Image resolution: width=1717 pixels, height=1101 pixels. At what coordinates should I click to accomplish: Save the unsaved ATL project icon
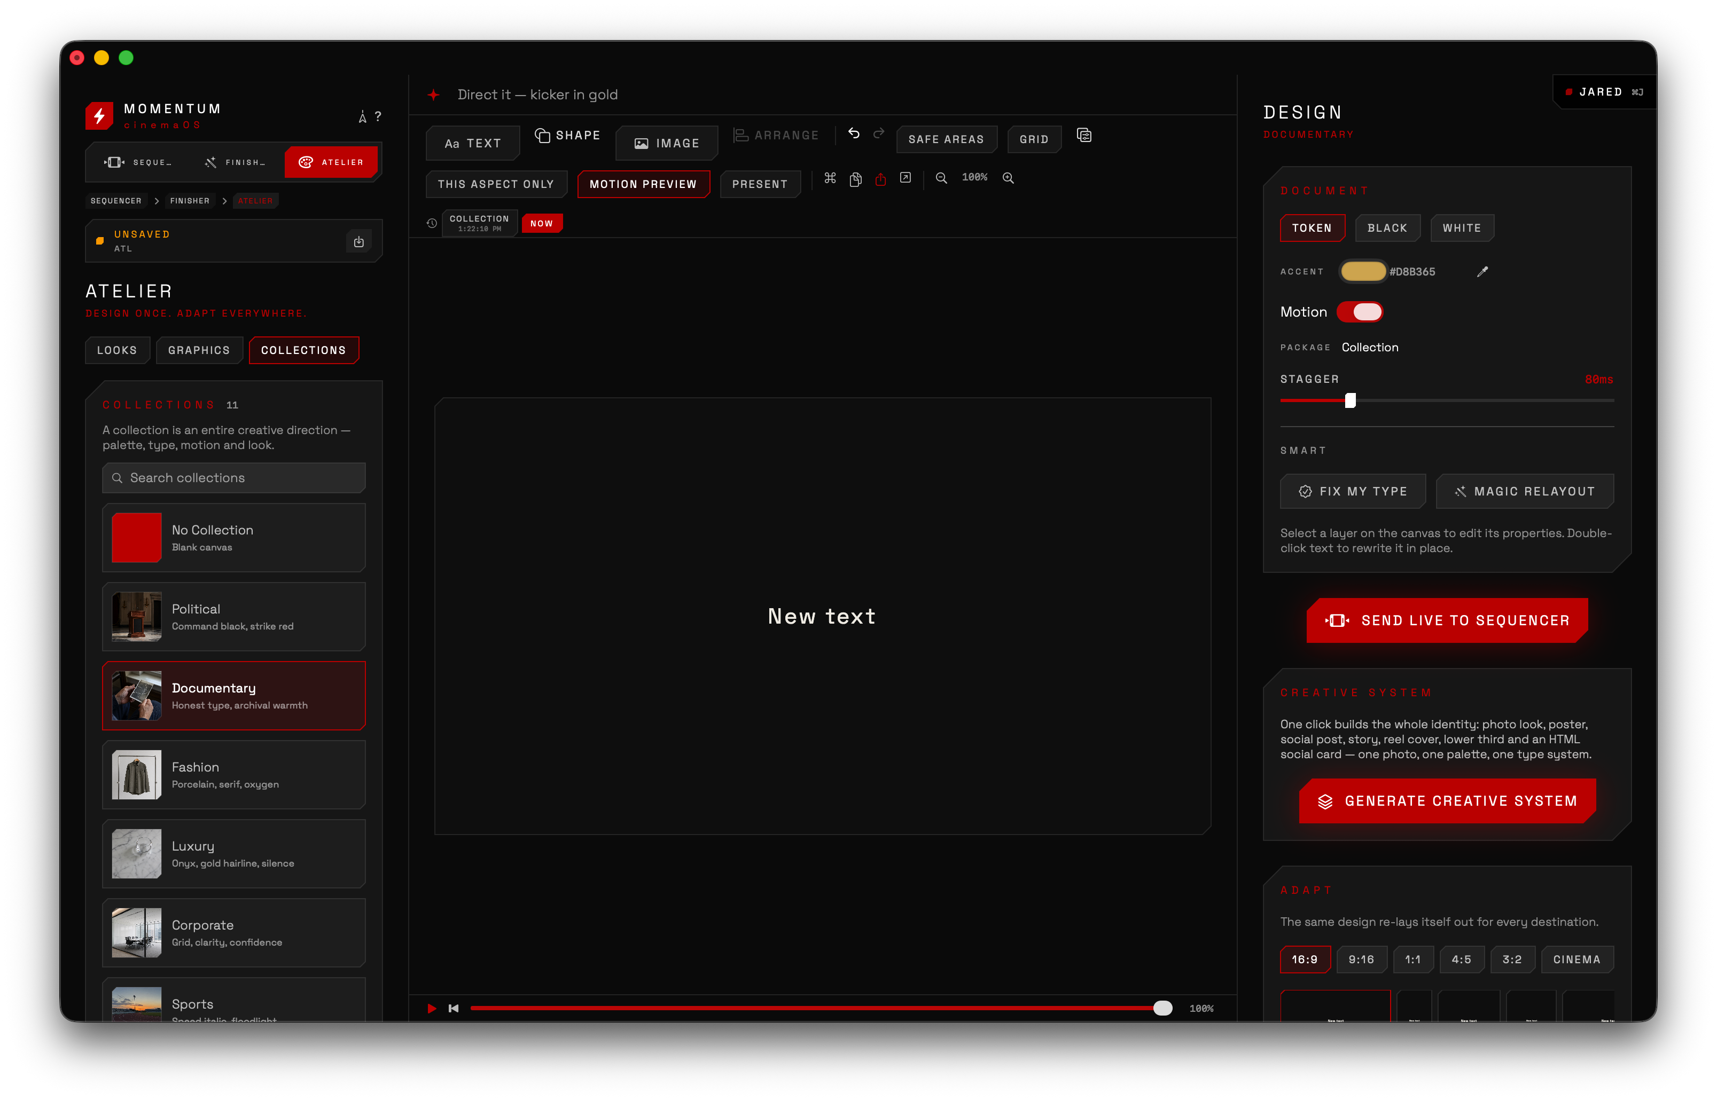tap(359, 242)
